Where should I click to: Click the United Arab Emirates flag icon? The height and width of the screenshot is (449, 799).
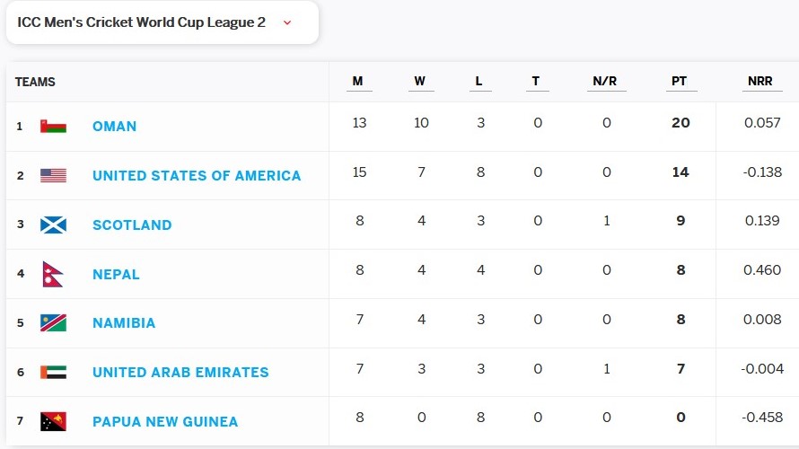tap(53, 372)
